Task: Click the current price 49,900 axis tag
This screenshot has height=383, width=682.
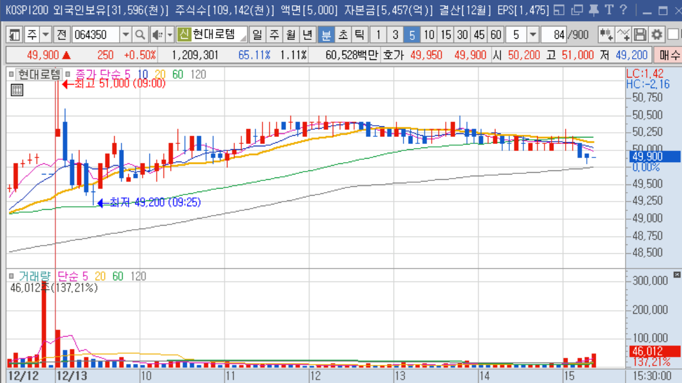Action: tap(654, 156)
